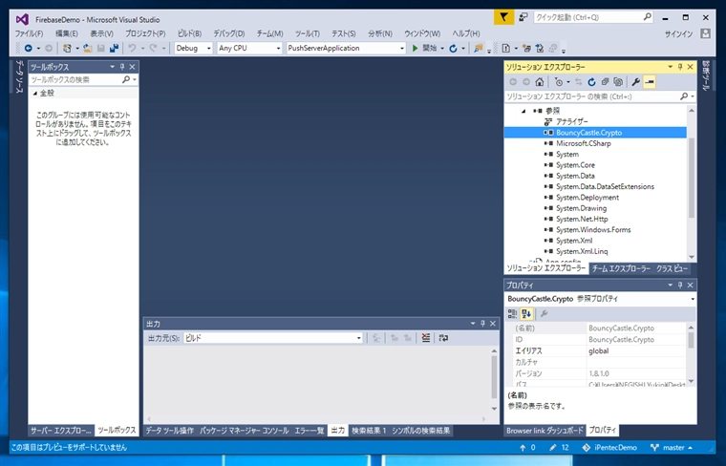Toggle Alphabetical sort in Properties panel
The image size is (726, 466).
pyautogui.click(x=526, y=314)
